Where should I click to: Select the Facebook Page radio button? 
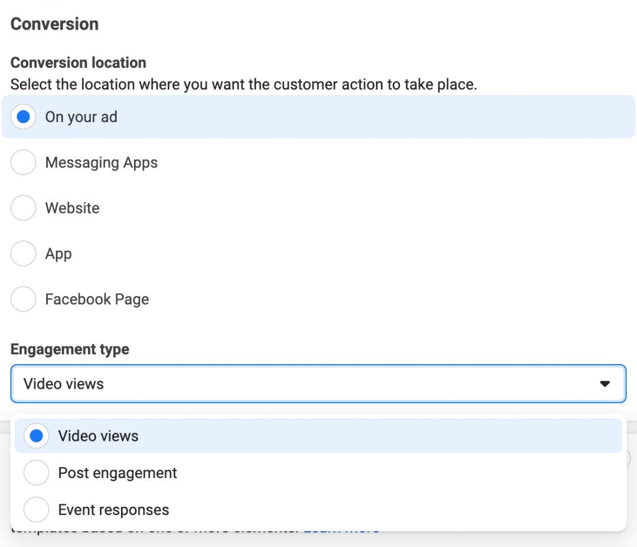(24, 299)
